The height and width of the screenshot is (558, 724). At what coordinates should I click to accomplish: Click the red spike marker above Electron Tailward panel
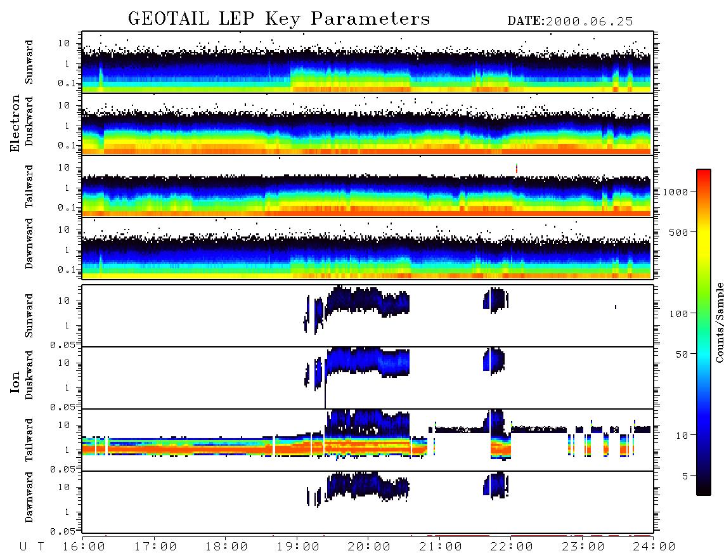(517, 169)
